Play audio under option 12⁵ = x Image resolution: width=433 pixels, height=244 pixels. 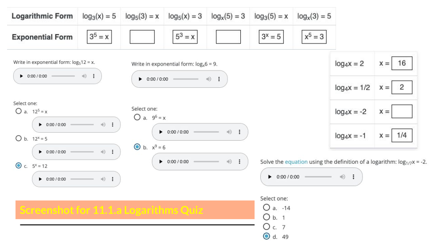point(40,125)
